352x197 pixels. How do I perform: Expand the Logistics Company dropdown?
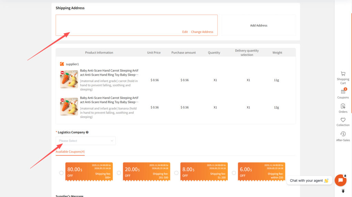pos(86,141)
